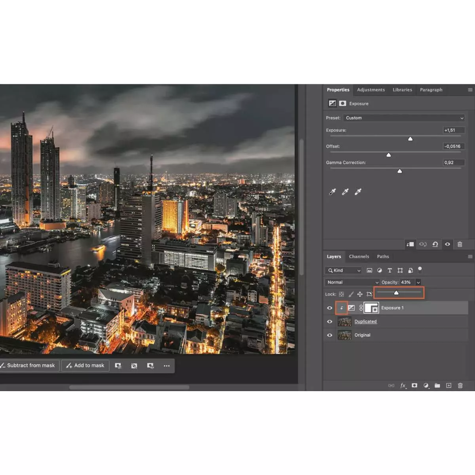This screenshot has height=475, width=475.
Task: Open the fx layer styles menu
Action: point(403,385)
